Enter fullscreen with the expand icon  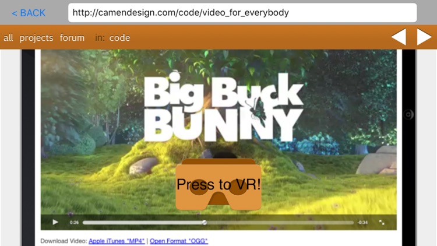(382, 222)
